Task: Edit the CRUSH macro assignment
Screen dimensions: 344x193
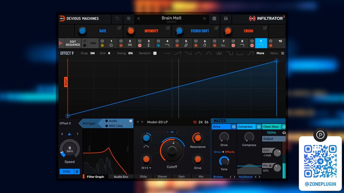Action: coord(265,28)
